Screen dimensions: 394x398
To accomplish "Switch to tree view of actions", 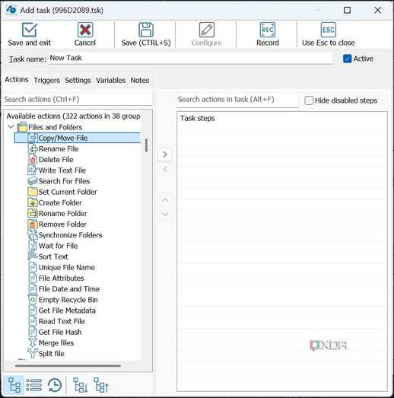I will 14,385.
